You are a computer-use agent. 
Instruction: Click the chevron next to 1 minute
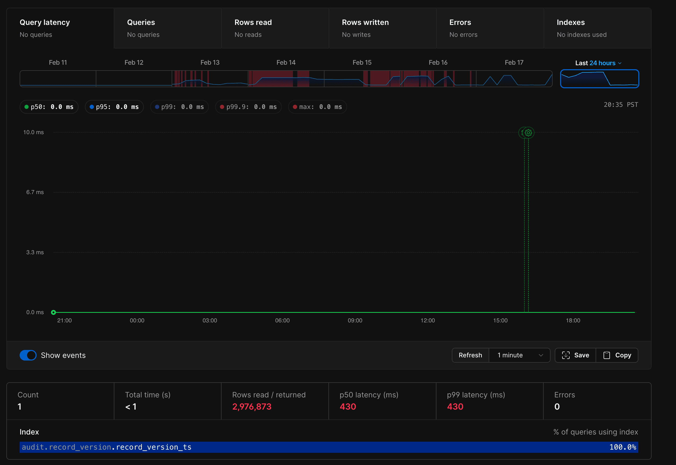[x=541, y=355]
